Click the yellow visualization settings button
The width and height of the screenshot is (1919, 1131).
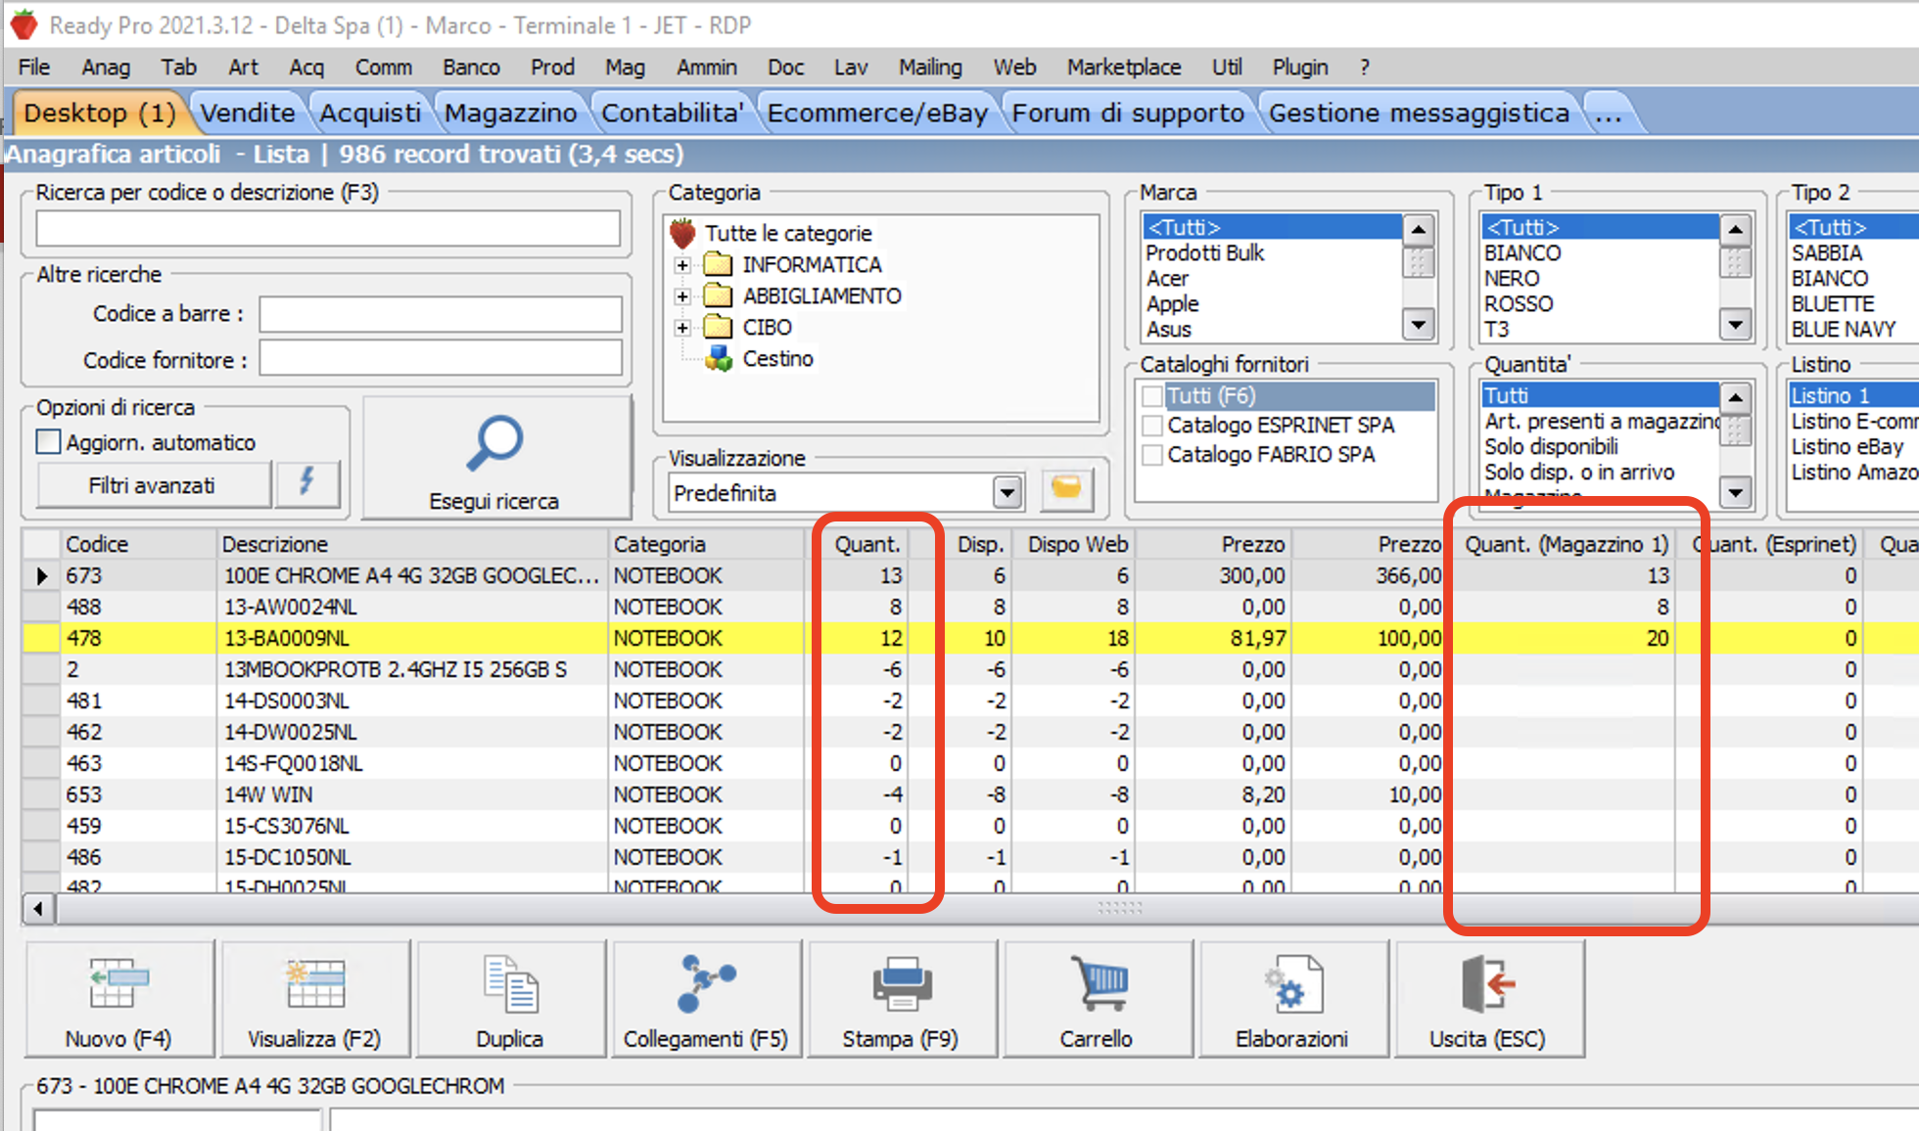(1066, 488)
